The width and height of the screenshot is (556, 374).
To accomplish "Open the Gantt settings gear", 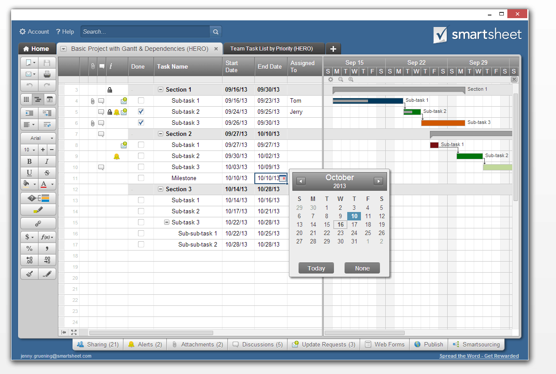I will pyautogui.click(x=330, y=79).
